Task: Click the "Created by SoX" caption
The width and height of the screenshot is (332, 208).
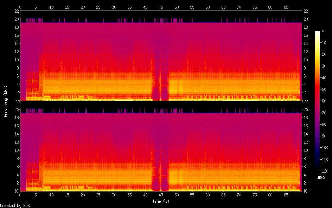Action: [x=15, y=206]
